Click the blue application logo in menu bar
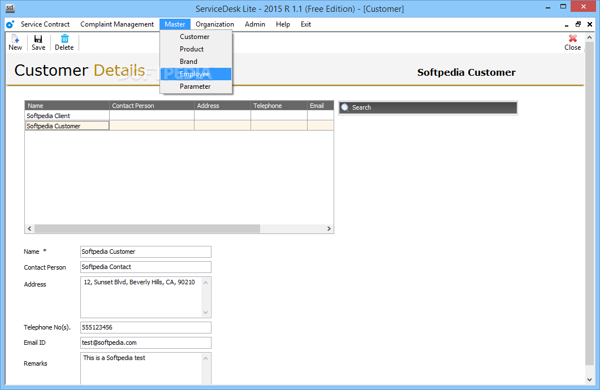 (10, 24)
